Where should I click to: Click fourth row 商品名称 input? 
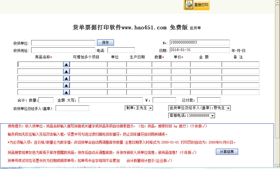pyautogui.click(x=40, y=85)
